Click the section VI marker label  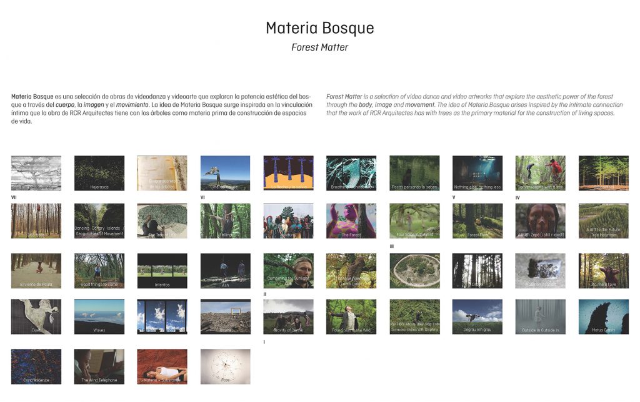(203, 197)
